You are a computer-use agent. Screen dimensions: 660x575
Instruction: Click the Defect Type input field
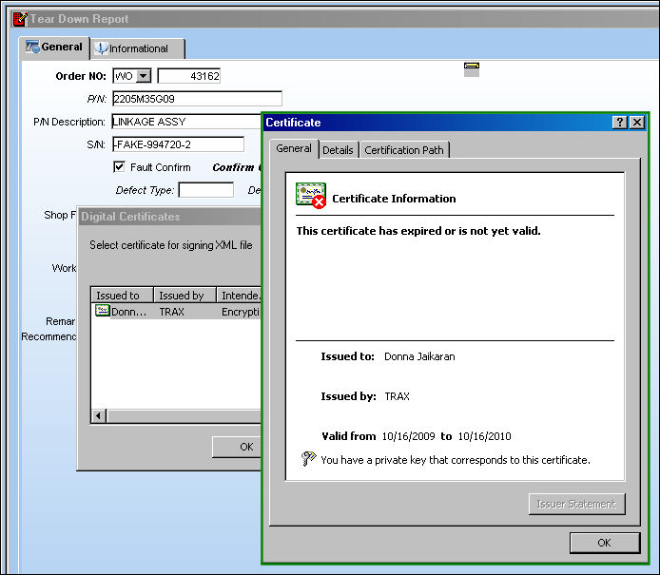pos(205,190)
